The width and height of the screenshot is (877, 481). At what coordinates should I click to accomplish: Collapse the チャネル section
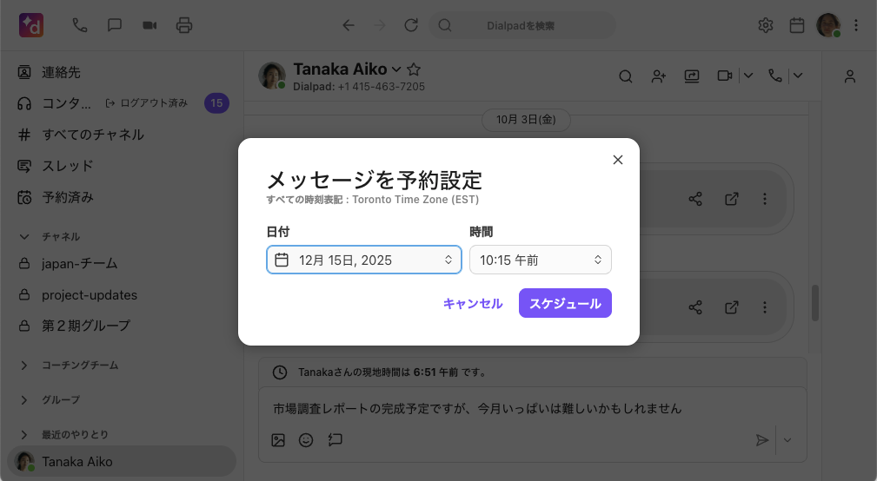tap(24, 236)
